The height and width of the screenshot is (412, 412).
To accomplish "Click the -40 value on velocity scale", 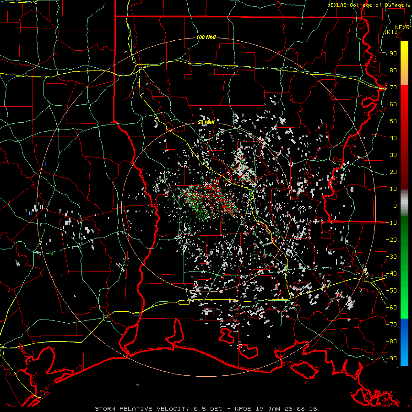I will [x=391, y=274].
